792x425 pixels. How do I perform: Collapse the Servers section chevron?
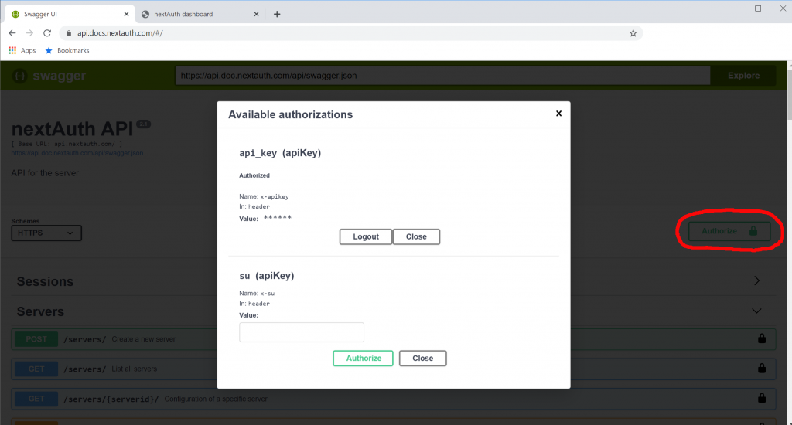[756, 311]
